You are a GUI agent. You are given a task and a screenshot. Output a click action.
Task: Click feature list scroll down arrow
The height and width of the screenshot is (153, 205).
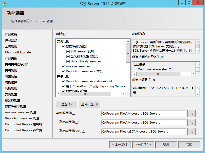pos(128,90)
